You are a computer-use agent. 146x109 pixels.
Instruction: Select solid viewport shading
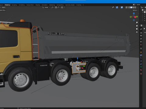point(131,7)
